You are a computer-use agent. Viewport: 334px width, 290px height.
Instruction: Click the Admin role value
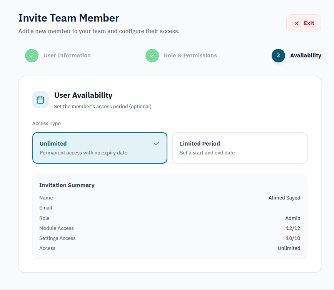tap(293, 218)
